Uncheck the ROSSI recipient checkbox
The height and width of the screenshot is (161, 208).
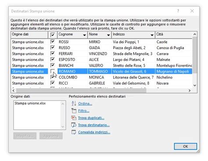point(53,42)
